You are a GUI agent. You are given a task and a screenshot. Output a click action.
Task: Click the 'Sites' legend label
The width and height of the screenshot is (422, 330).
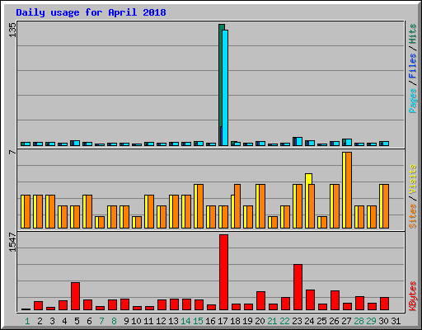point(413,216)
